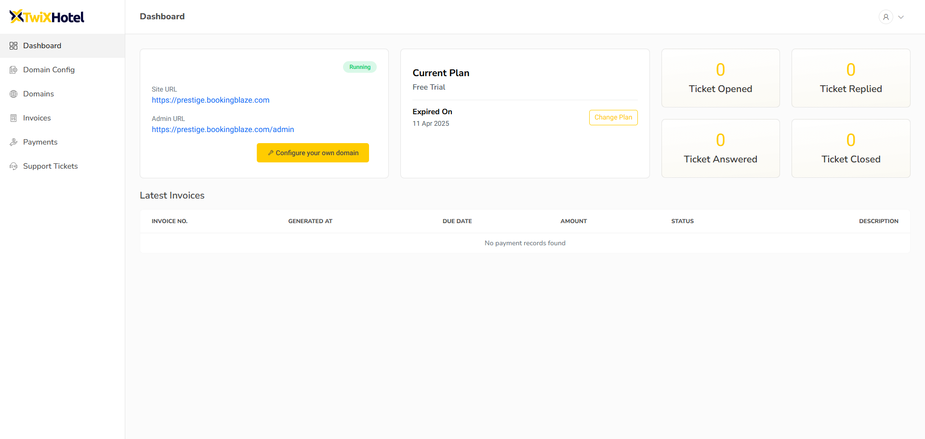Open the Payments menu item
This screenshot has width=925, height=439.
(x=40, y=142)
